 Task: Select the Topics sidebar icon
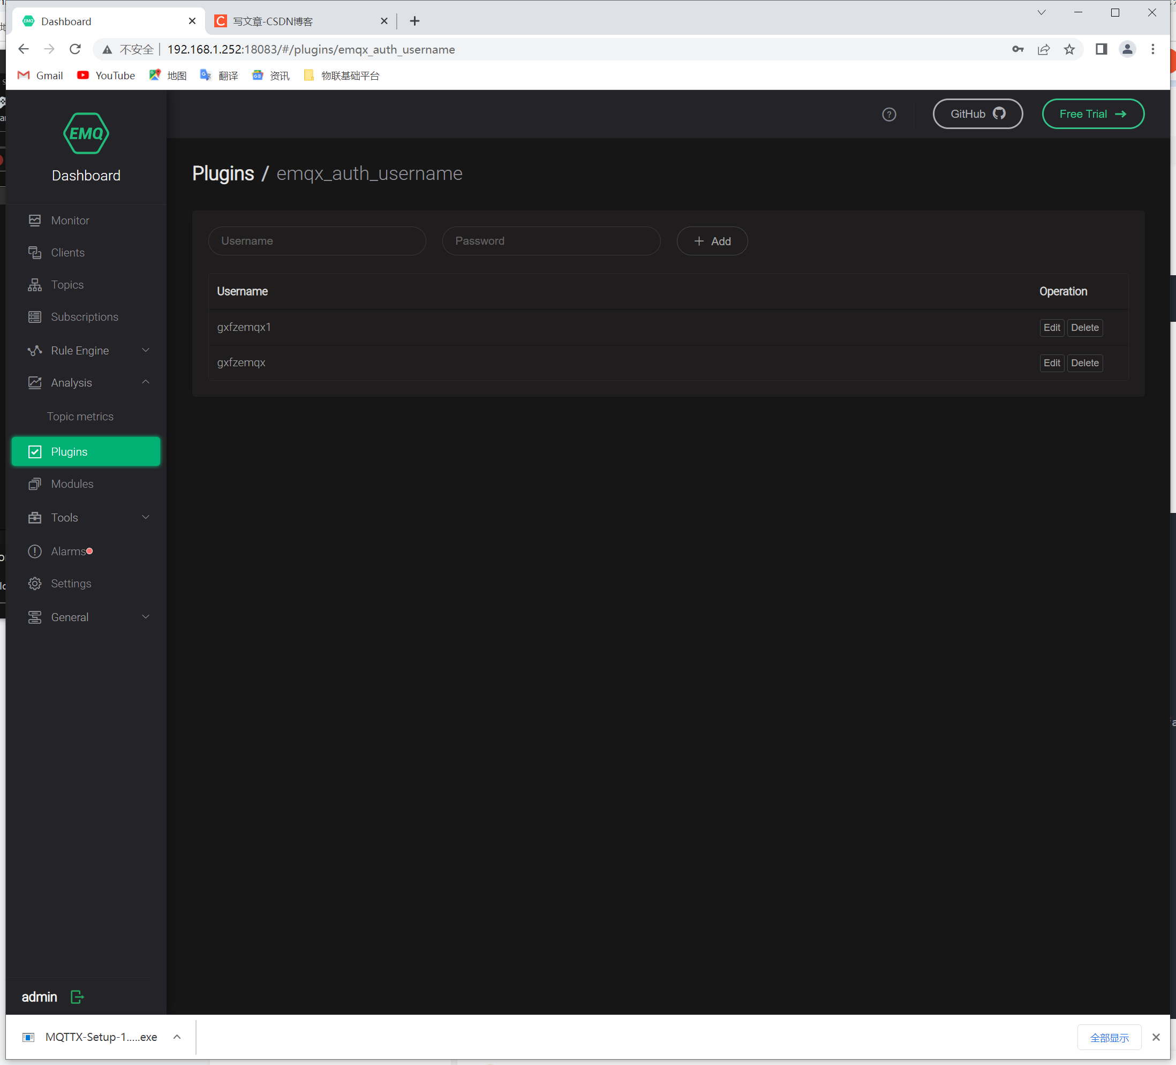pos(34,285)
